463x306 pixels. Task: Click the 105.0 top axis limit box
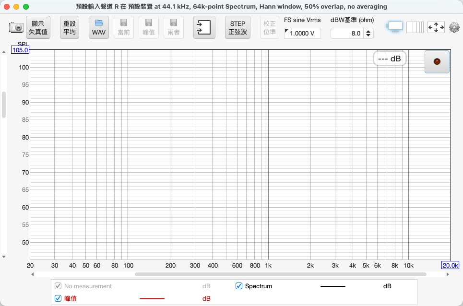point(20,50)
